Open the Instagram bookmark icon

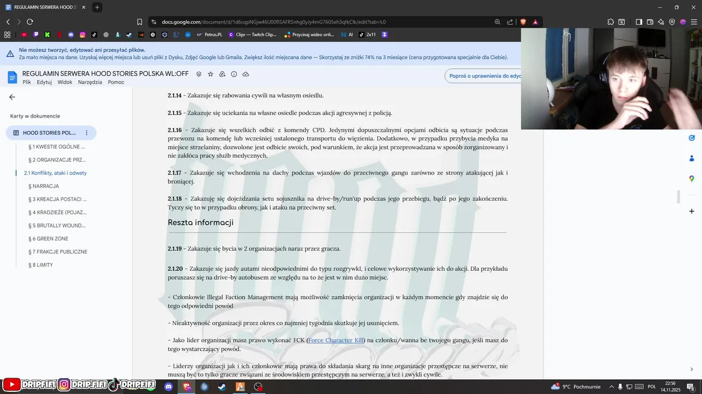82,34
